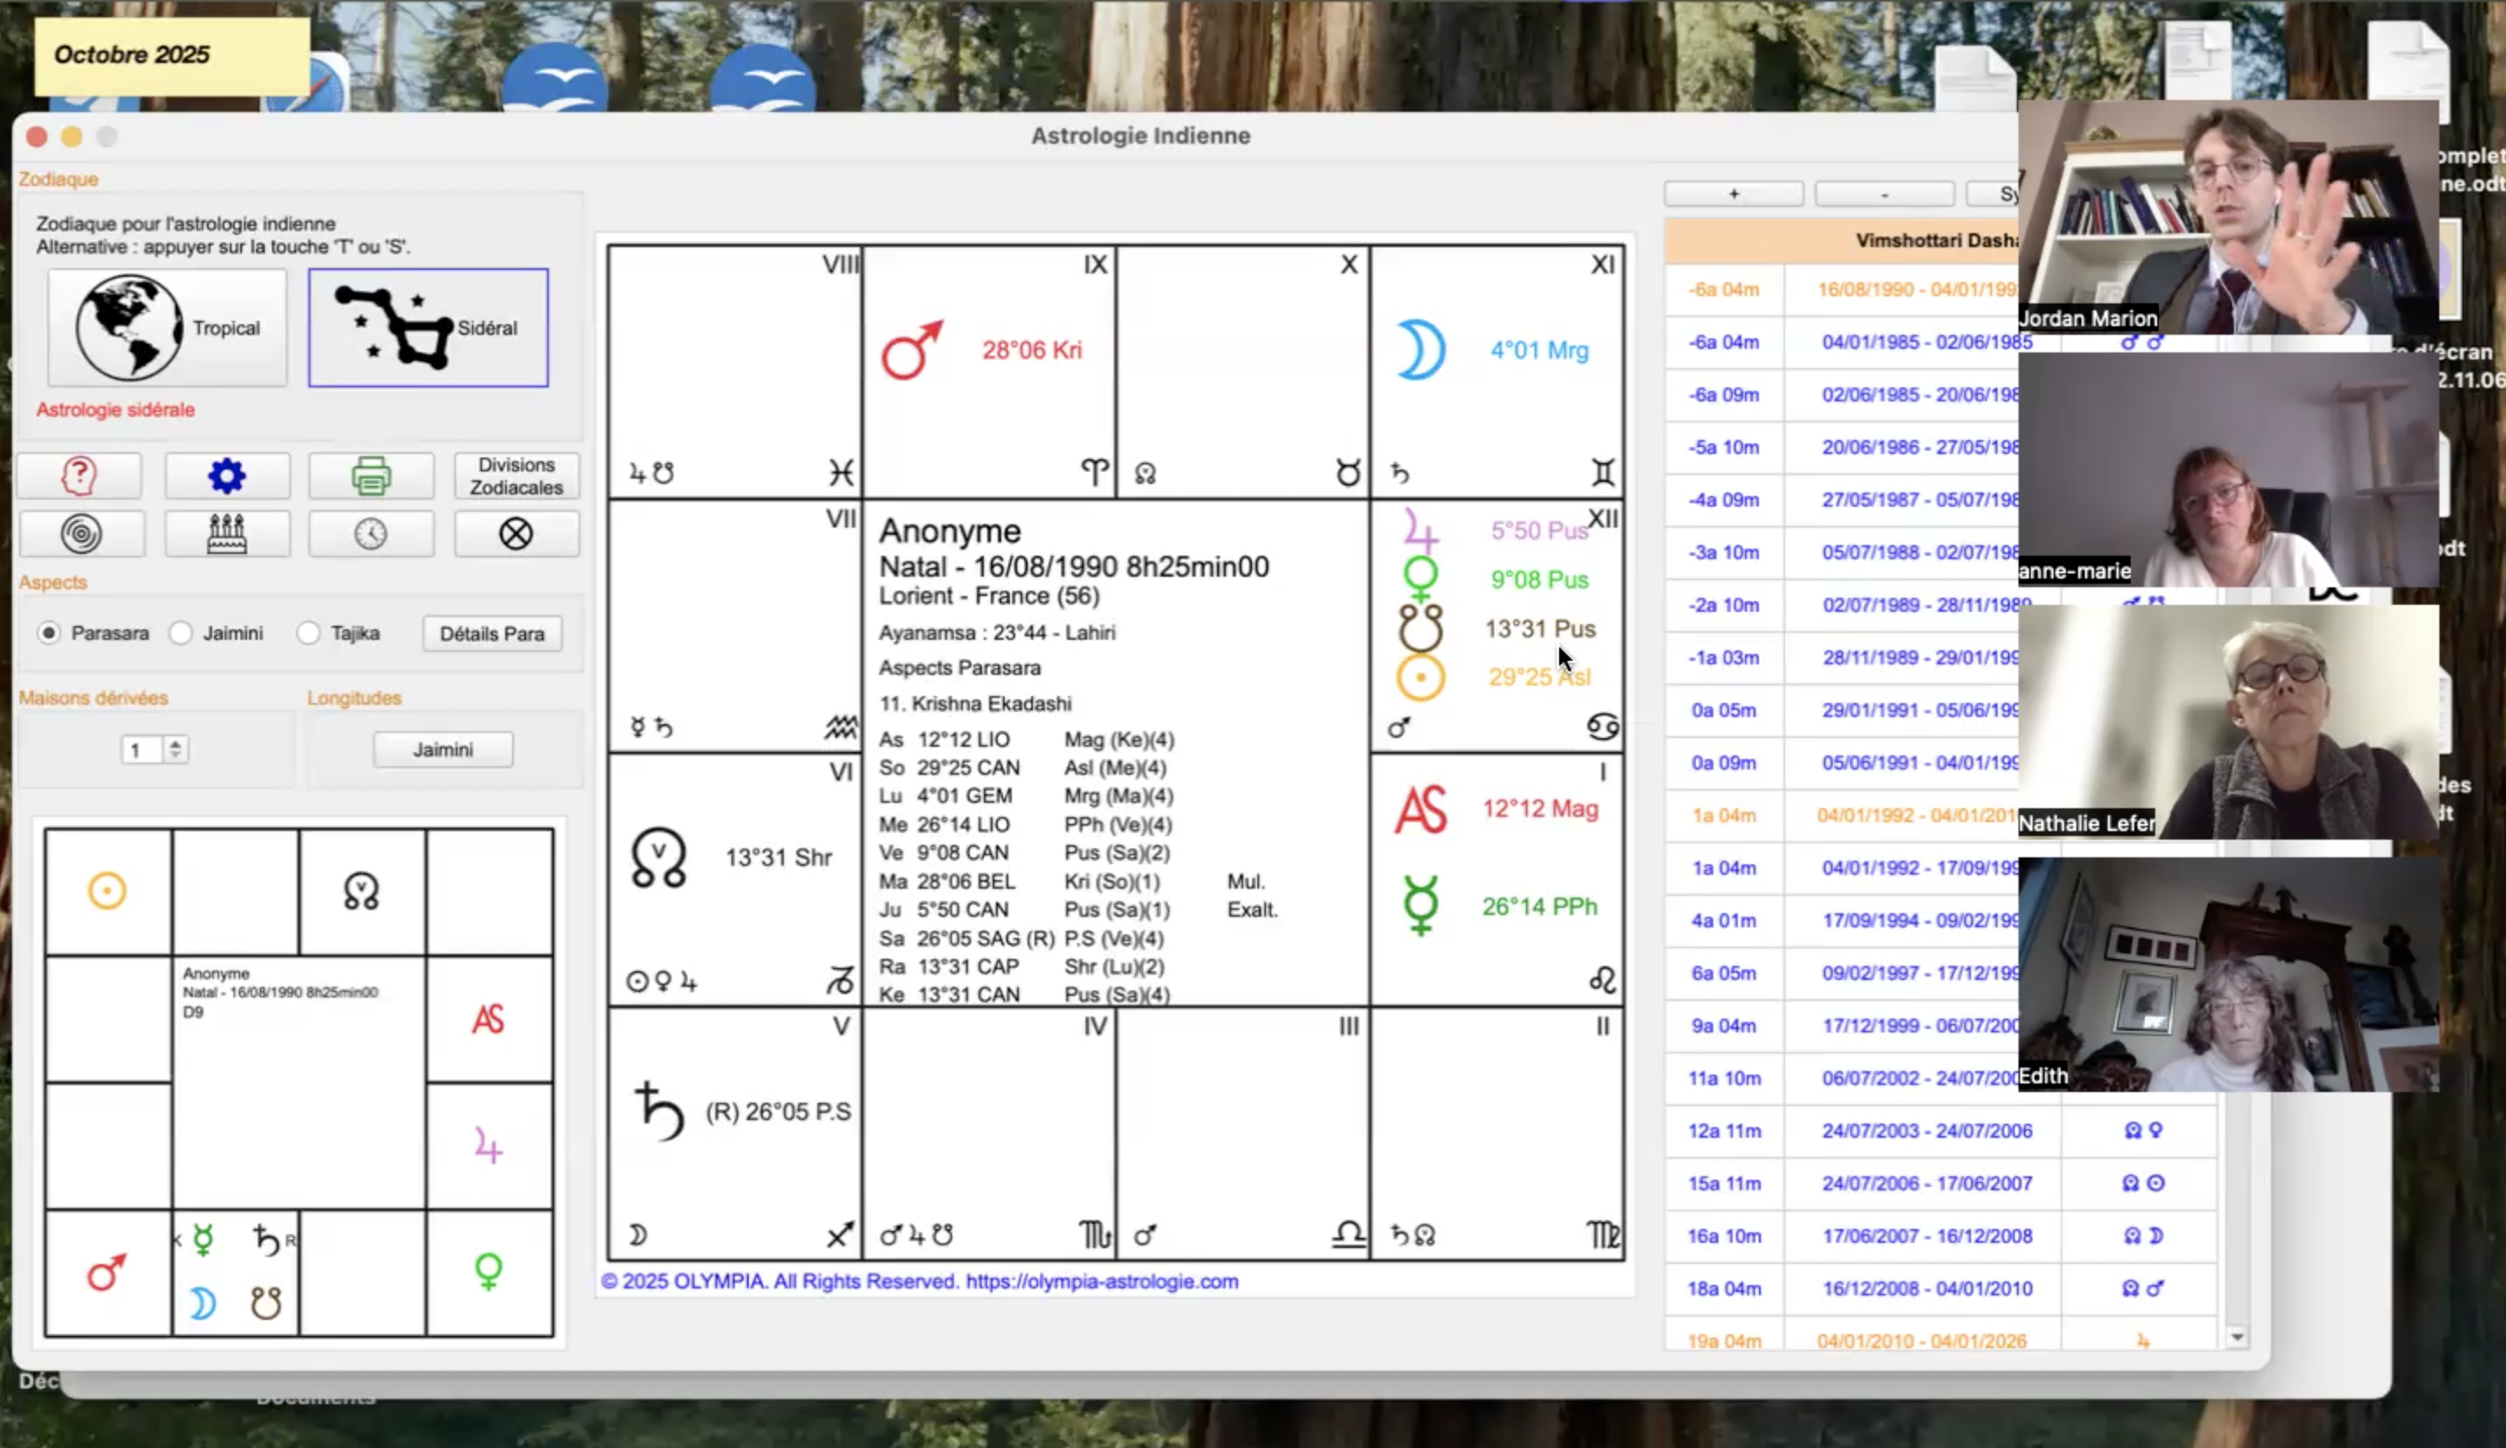Select the Jaimini aspects radio button

coord(181,633)
